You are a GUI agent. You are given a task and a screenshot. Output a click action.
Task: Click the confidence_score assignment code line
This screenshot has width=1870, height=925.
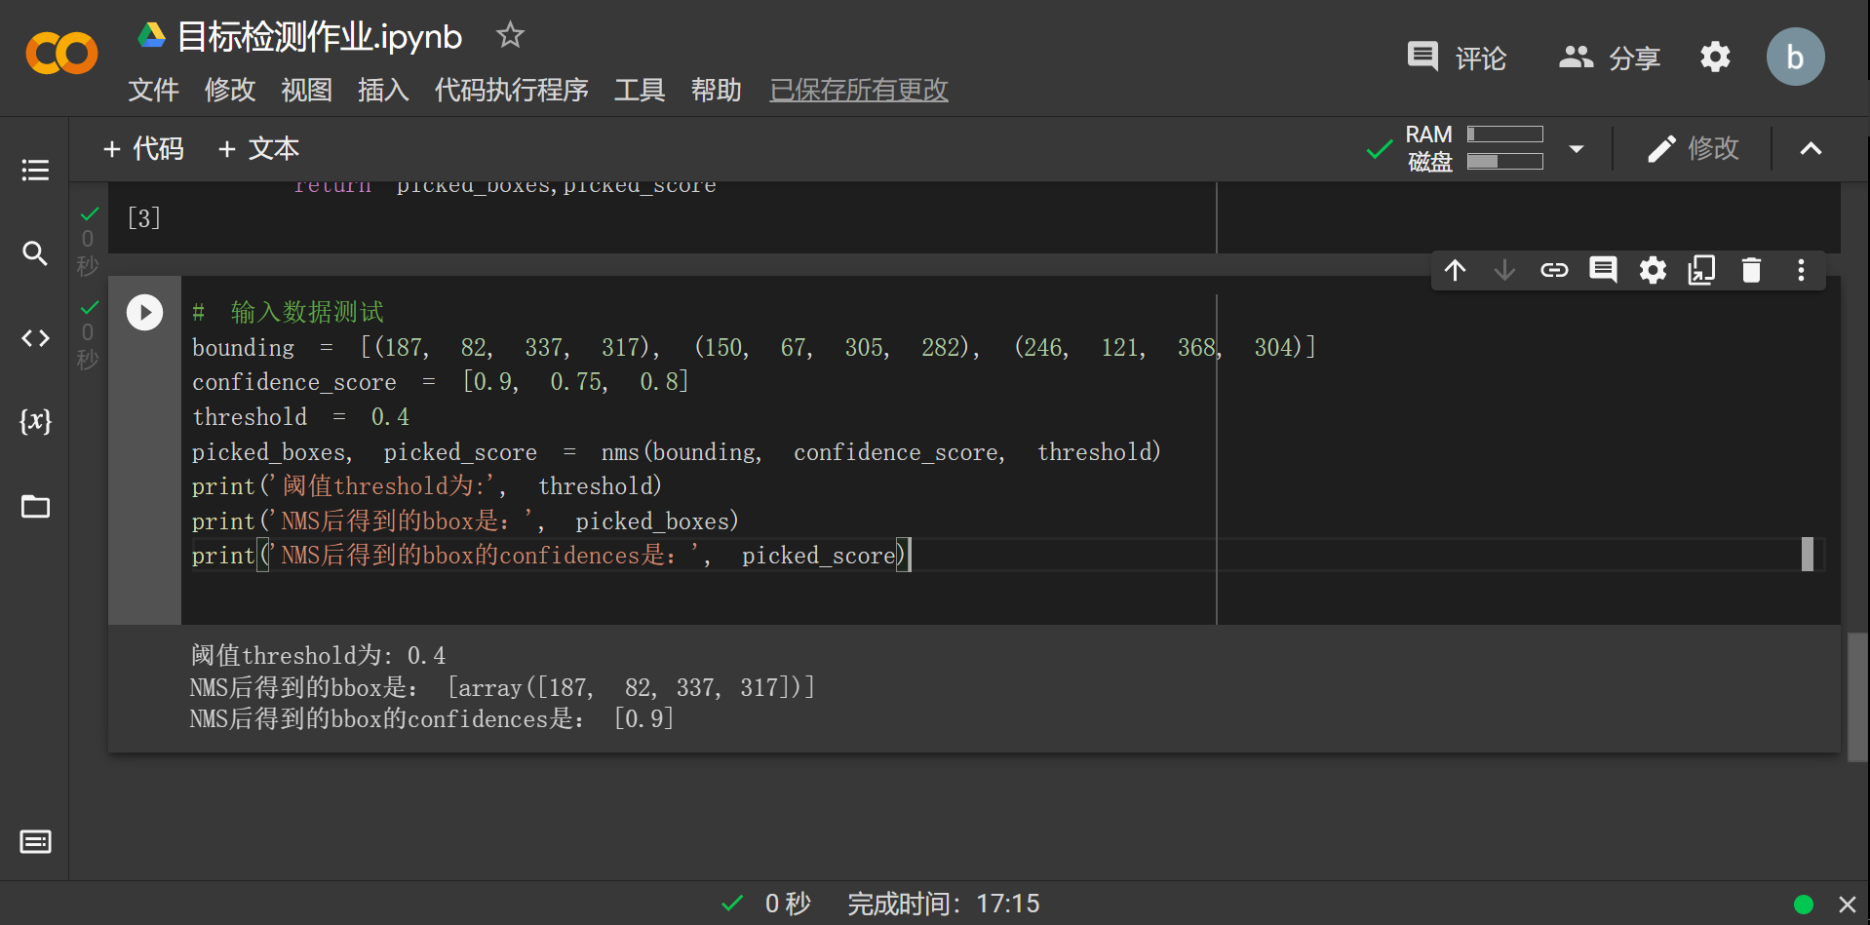coord(441,381)
